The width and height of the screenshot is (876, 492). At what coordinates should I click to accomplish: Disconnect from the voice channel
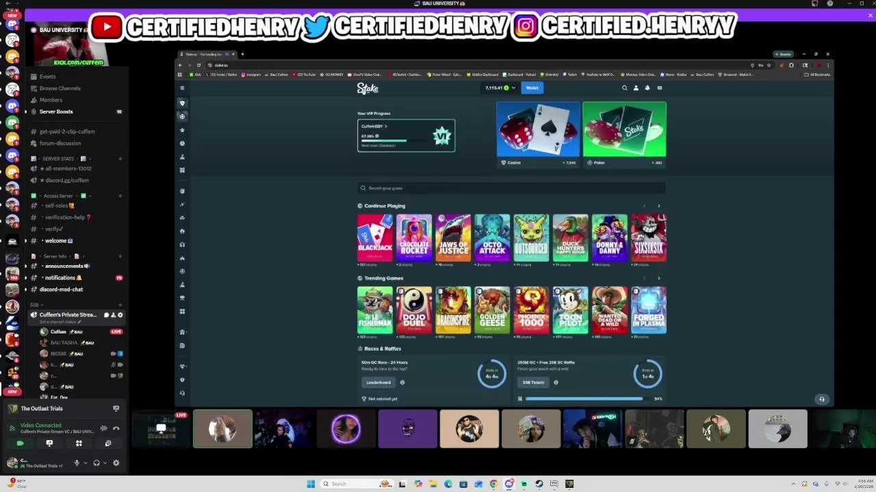116,428
